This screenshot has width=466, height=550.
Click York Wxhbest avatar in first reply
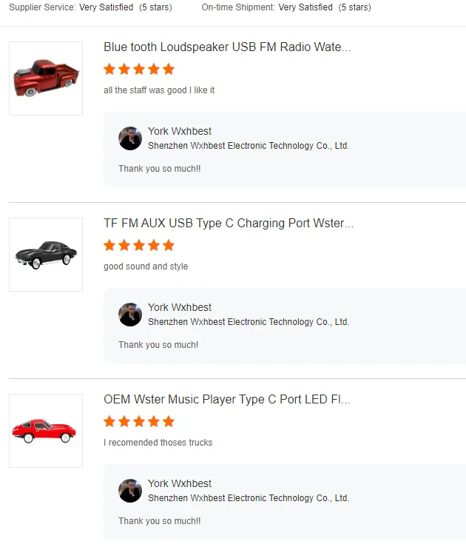coord(130,138)
